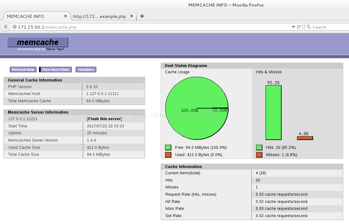Click the green Hits bar in chart
Image resolution: width=349 pixels, height=224 pixels.
coord(273,112)
